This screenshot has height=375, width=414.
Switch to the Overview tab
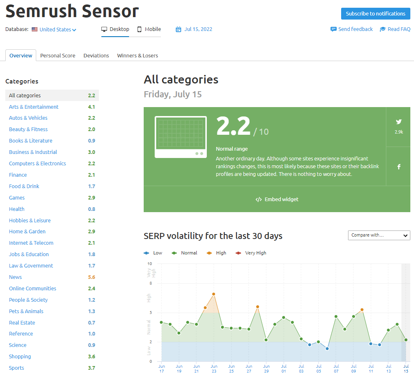coord(21,55)
